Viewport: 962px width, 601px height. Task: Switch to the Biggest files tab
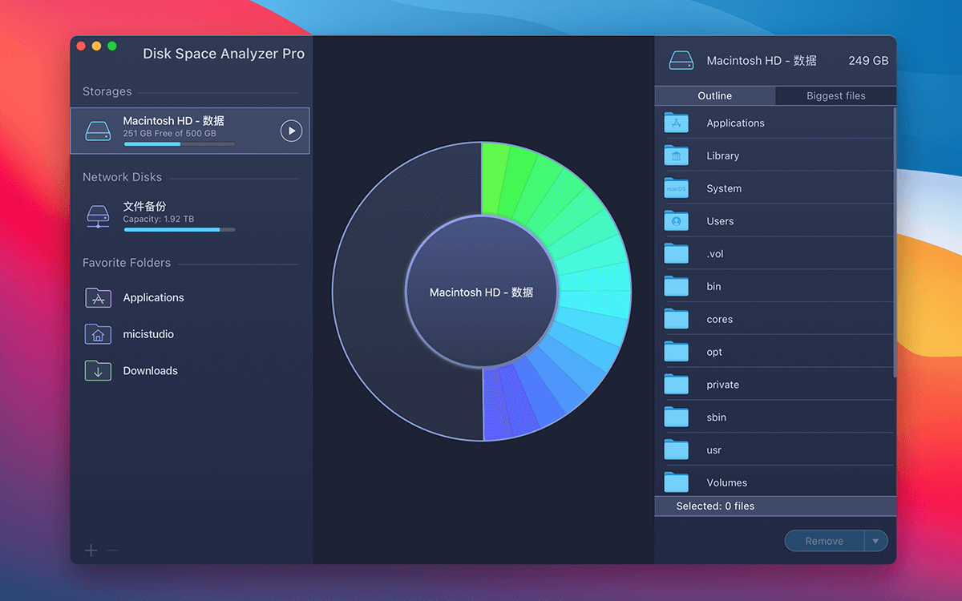click(835, 96)
